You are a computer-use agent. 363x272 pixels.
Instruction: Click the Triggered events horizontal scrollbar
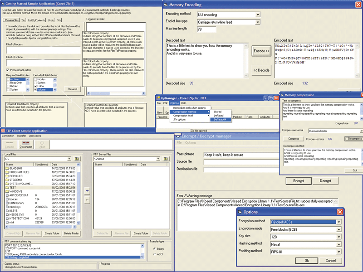point(116,93)
